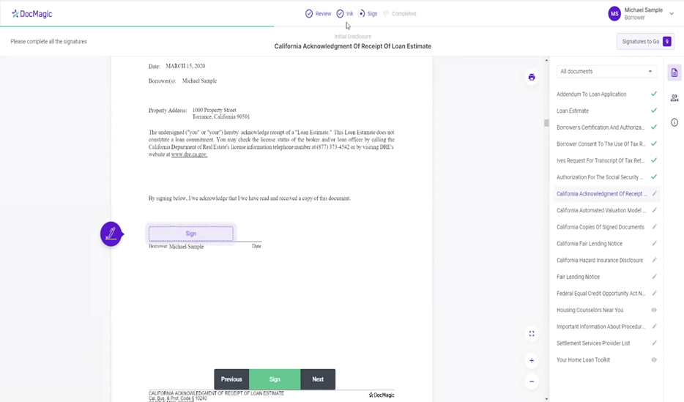Open Important Information About Procedures document
This screenshot has width=684, height=402.
[601, 327]
